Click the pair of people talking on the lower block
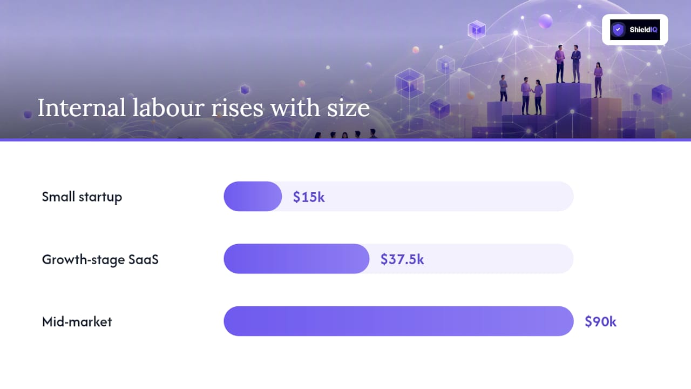This screenshot has height=389, width=691. coord(532,96)
